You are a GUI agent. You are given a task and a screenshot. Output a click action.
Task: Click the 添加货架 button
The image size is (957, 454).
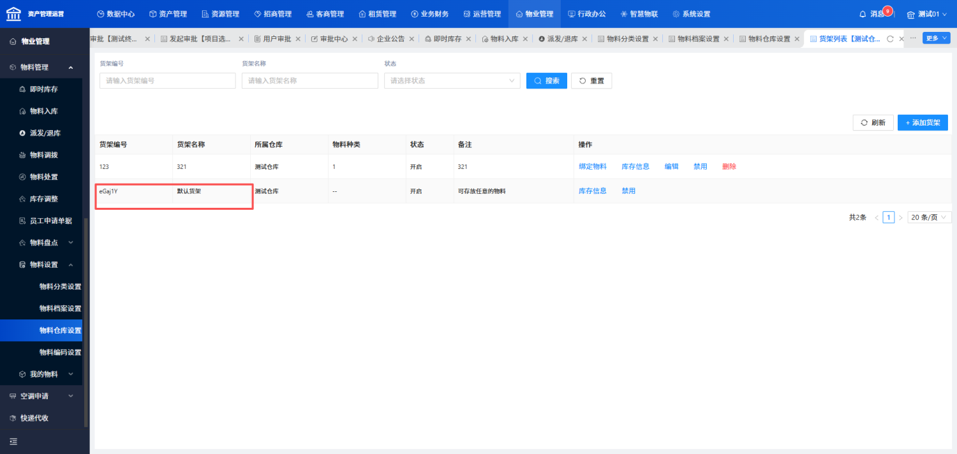[x=923, y=122]
